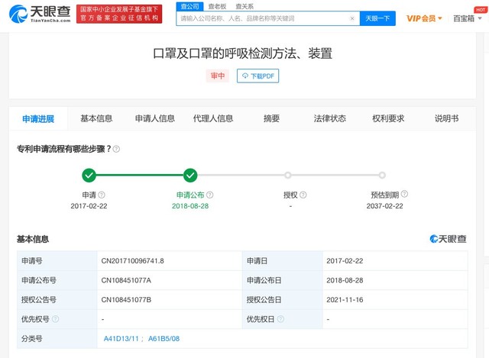Select the 查老板 search tab

tap(217, 6)
